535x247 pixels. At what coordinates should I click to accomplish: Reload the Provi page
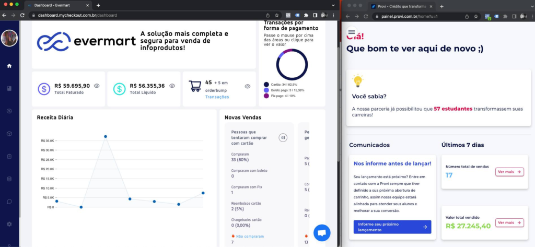[x=366, y=16]
